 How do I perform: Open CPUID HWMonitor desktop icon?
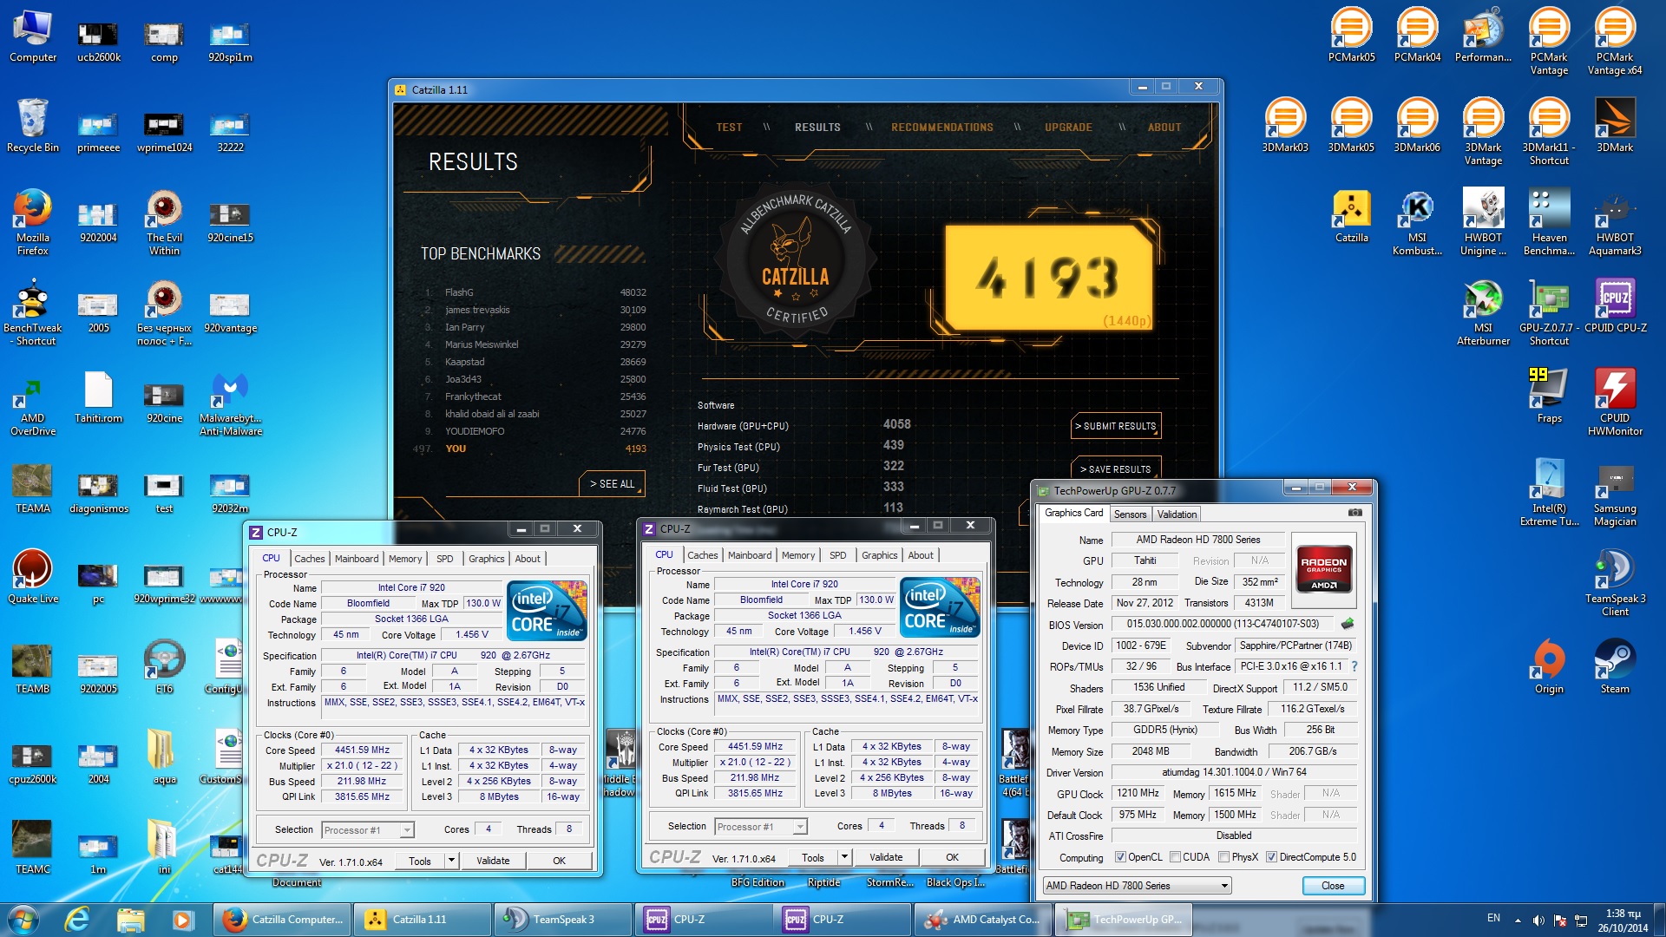click(x=1615, y=403)
